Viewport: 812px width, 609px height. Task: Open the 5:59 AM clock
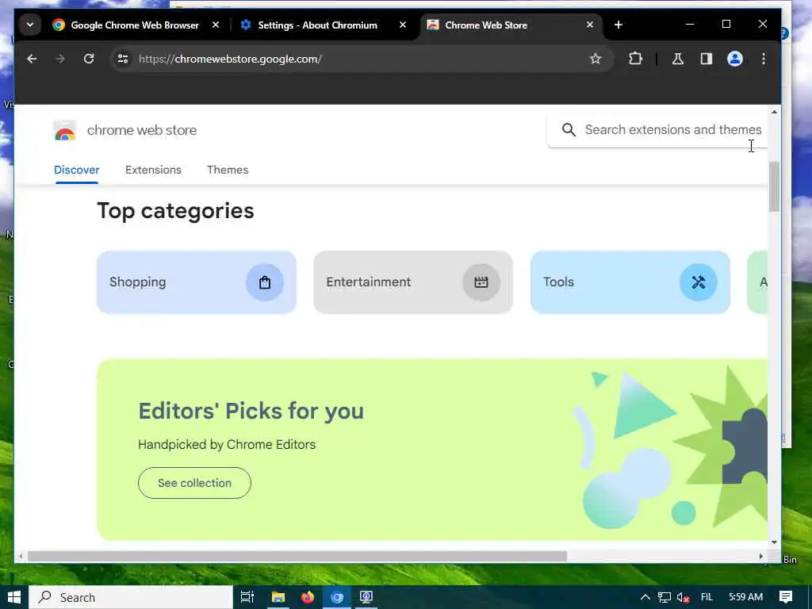pos(745,597)
